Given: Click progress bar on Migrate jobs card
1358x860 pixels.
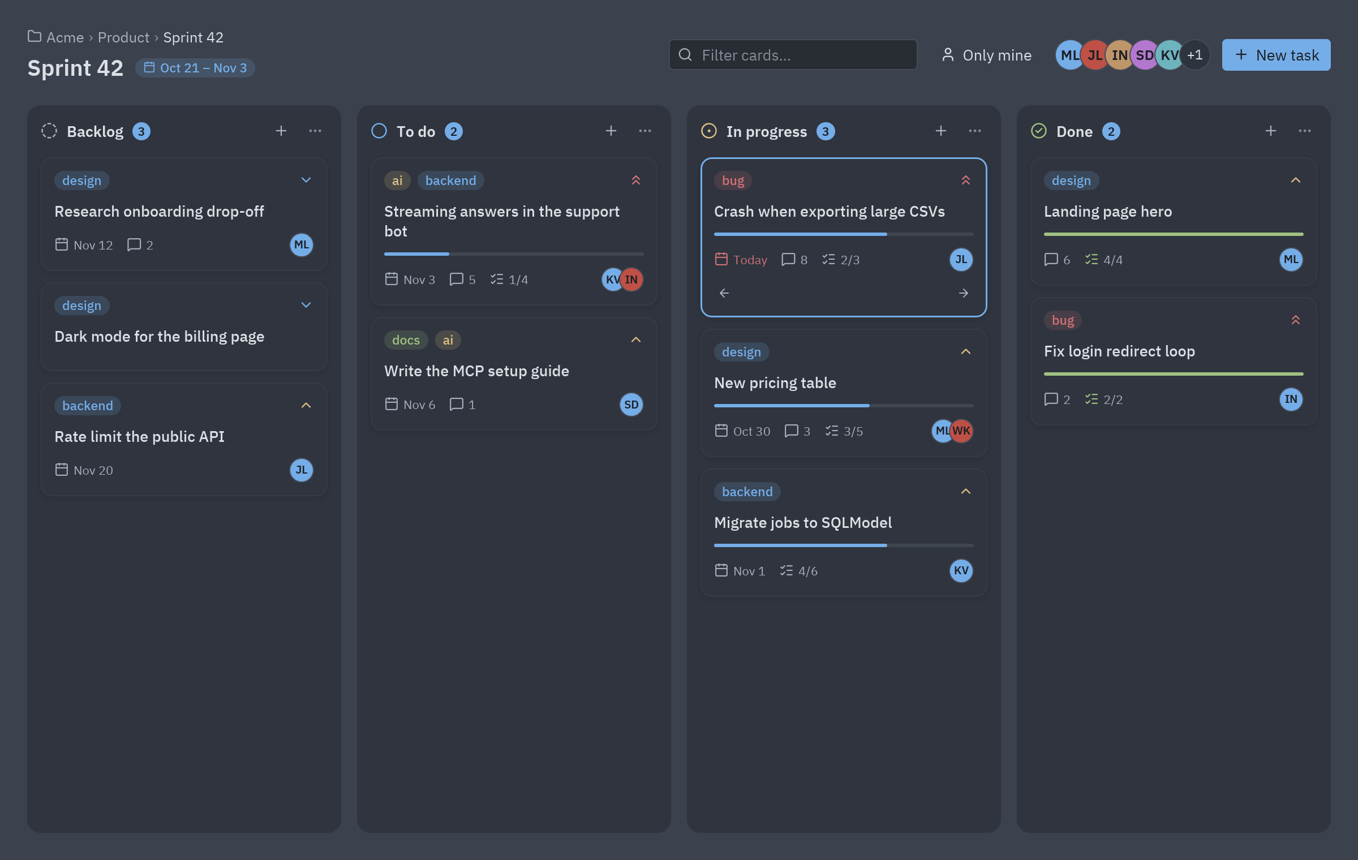Looking at the screenshot, I should coord(844,545).
